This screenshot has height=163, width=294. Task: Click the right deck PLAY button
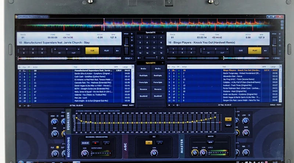click(x=255, y=51)
